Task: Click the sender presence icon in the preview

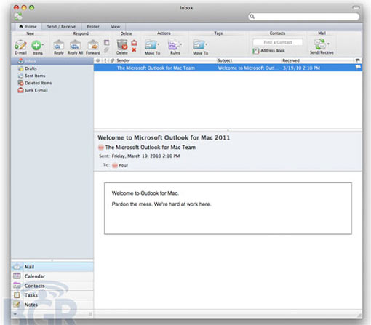Action: click(x=101, y=148)
